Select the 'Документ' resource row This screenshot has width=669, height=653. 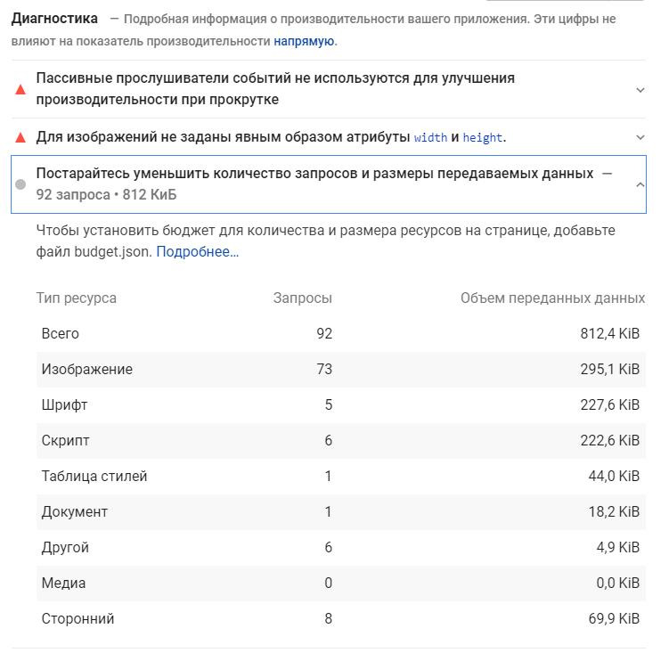point(341,511)
